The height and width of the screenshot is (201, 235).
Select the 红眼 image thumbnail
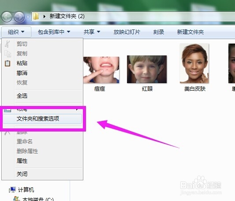(x=147, y=69)
